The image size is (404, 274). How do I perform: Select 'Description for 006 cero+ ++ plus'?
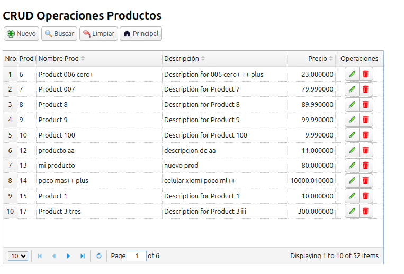point(225,75)
